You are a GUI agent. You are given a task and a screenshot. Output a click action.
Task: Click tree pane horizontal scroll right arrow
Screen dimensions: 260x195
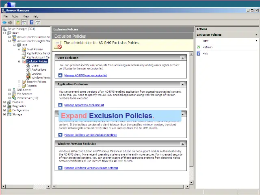click(48, 186)
